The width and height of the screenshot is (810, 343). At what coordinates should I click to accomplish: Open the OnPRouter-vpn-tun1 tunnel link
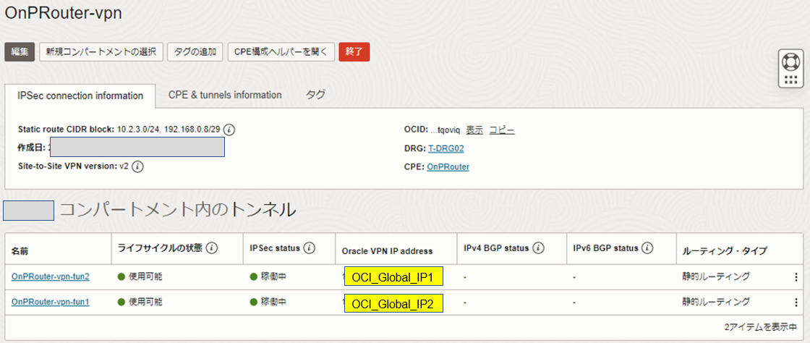pos(51,302)
